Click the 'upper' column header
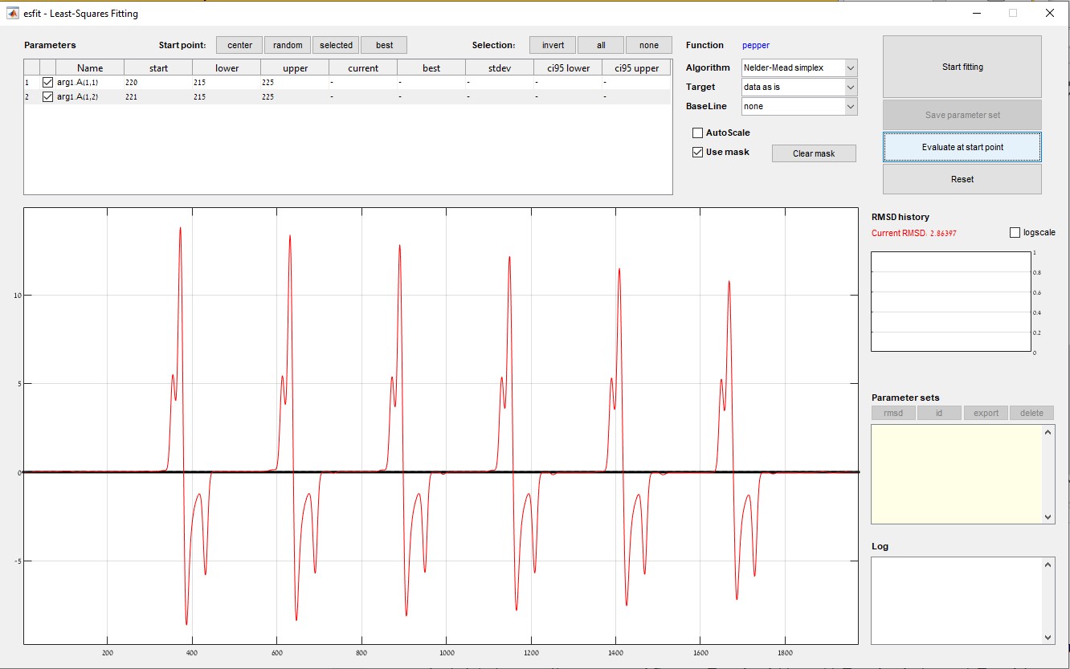 point(295,68)
